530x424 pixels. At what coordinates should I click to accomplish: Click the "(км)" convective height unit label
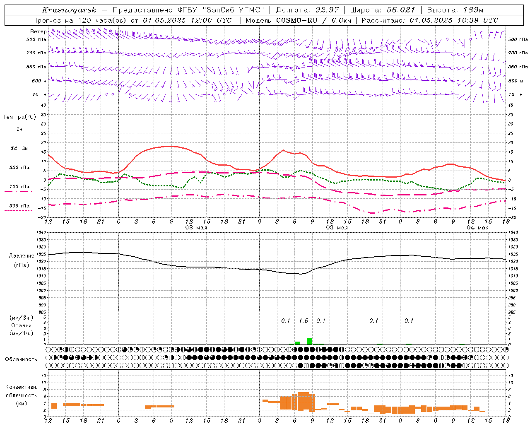tap(21, 403)
